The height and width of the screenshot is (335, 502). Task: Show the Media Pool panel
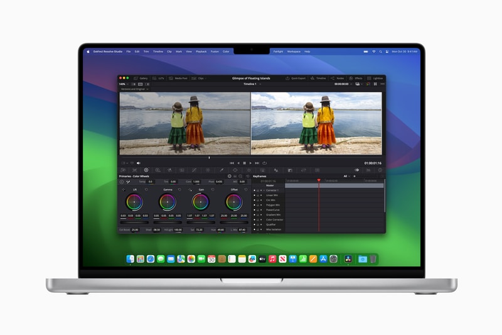(x=178, y=78)
